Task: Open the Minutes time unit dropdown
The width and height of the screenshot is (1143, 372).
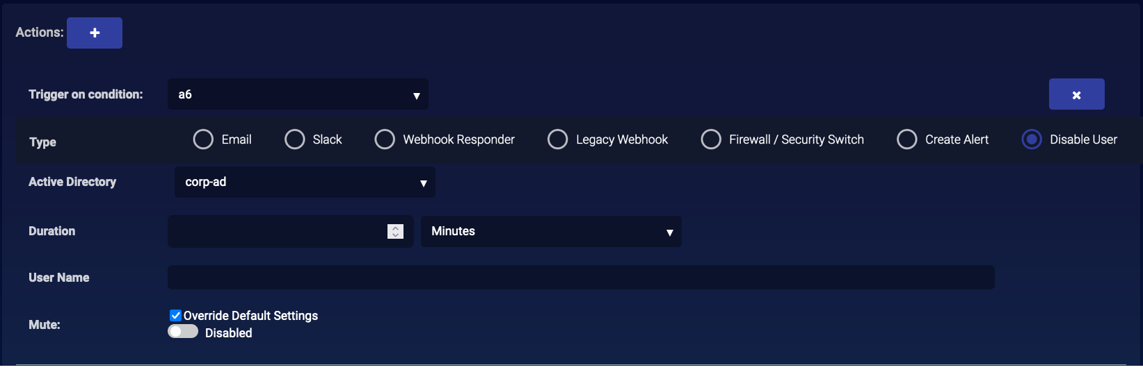Action: [551, 231]
